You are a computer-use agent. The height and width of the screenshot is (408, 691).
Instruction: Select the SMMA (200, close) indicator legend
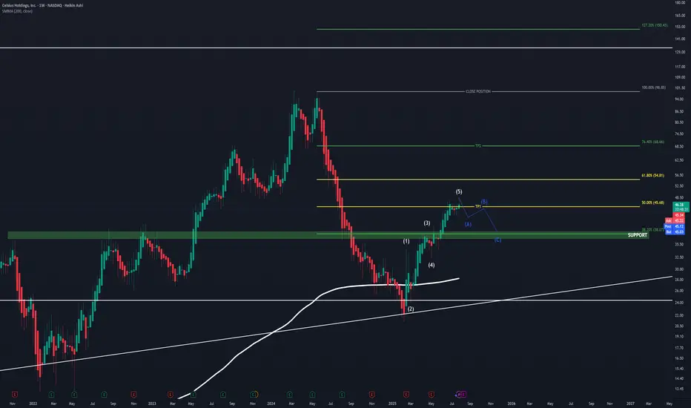[x=17, y=11]
